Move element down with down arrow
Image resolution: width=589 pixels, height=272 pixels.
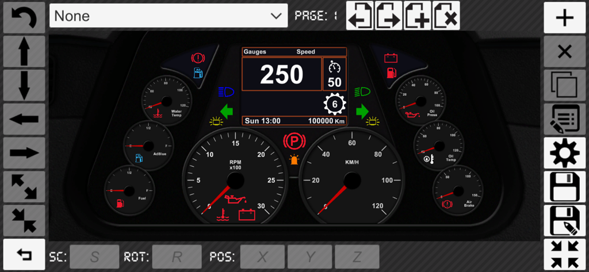coord(24,85)
